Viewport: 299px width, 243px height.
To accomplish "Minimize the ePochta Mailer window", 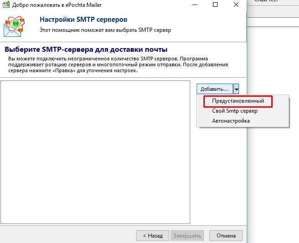I will click(195, 5).
